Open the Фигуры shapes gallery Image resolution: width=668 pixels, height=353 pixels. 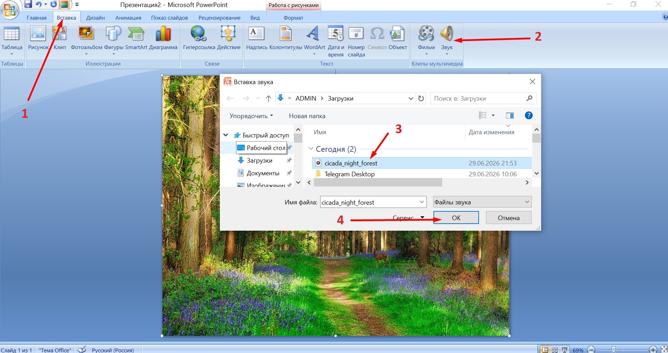(x=114, y=40)
